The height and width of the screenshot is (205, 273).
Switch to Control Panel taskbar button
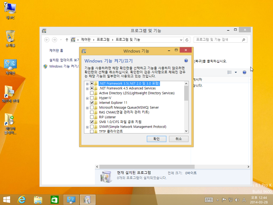(x=71, y=199)
